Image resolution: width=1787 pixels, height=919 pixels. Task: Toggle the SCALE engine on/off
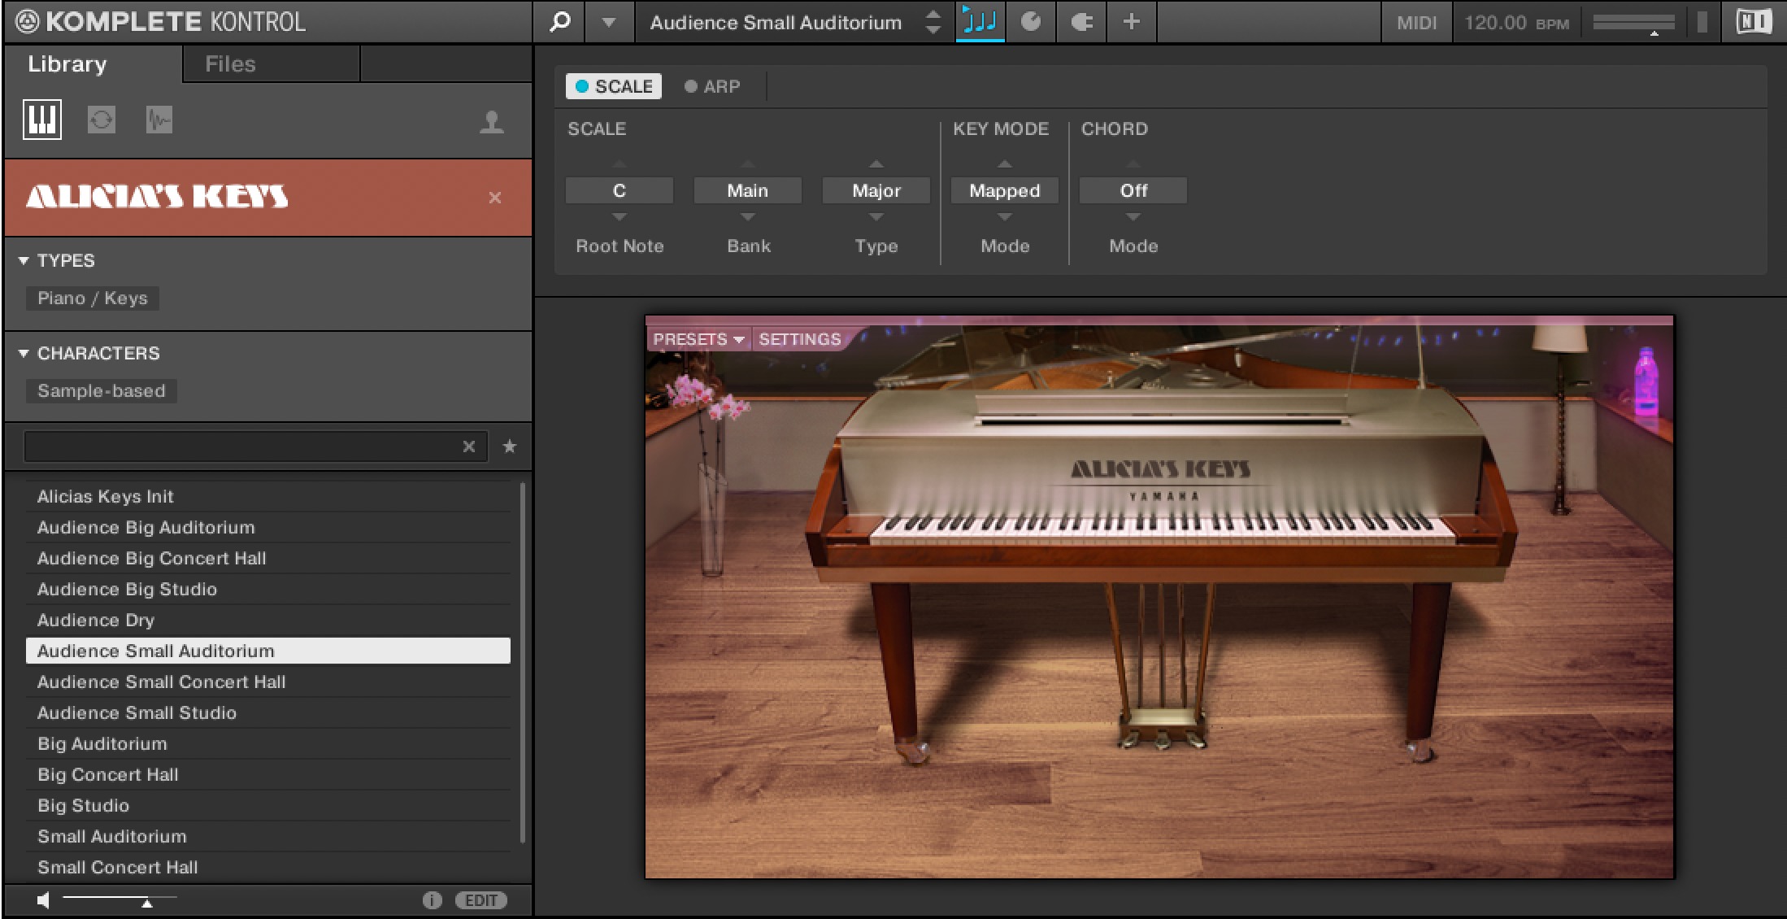point(582,86)
